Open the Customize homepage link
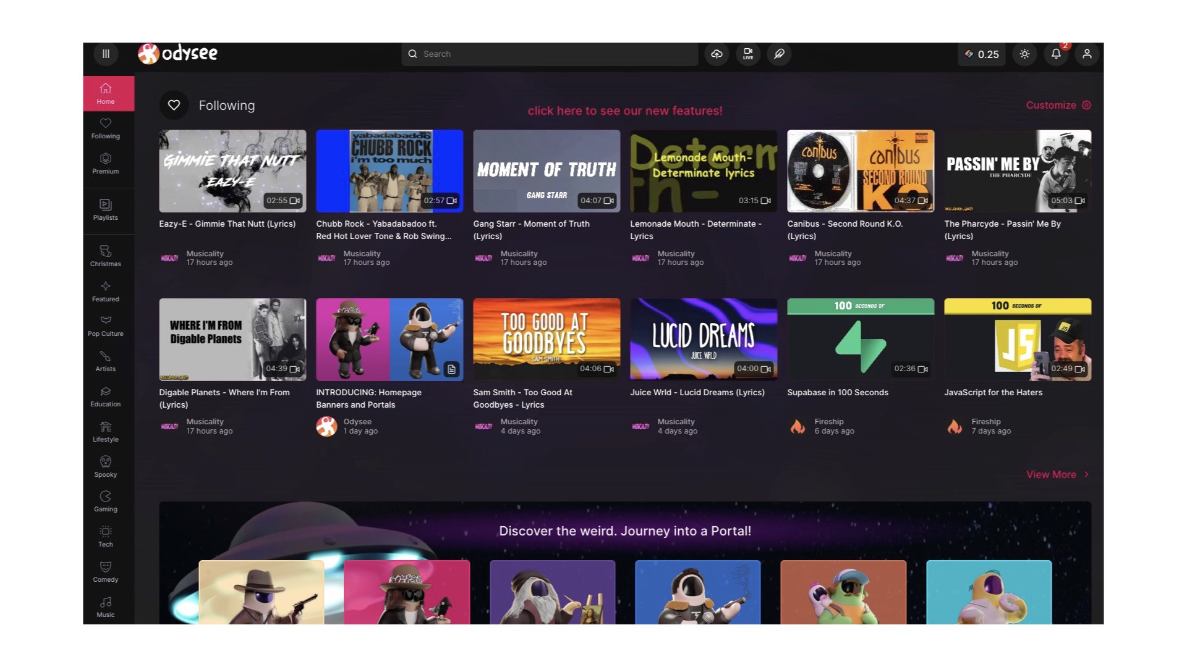1187x667 pixels. 1058,105
